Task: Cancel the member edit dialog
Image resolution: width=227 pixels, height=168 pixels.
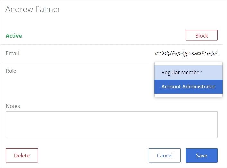Action: pyautogui.click(x=164, y=155)
